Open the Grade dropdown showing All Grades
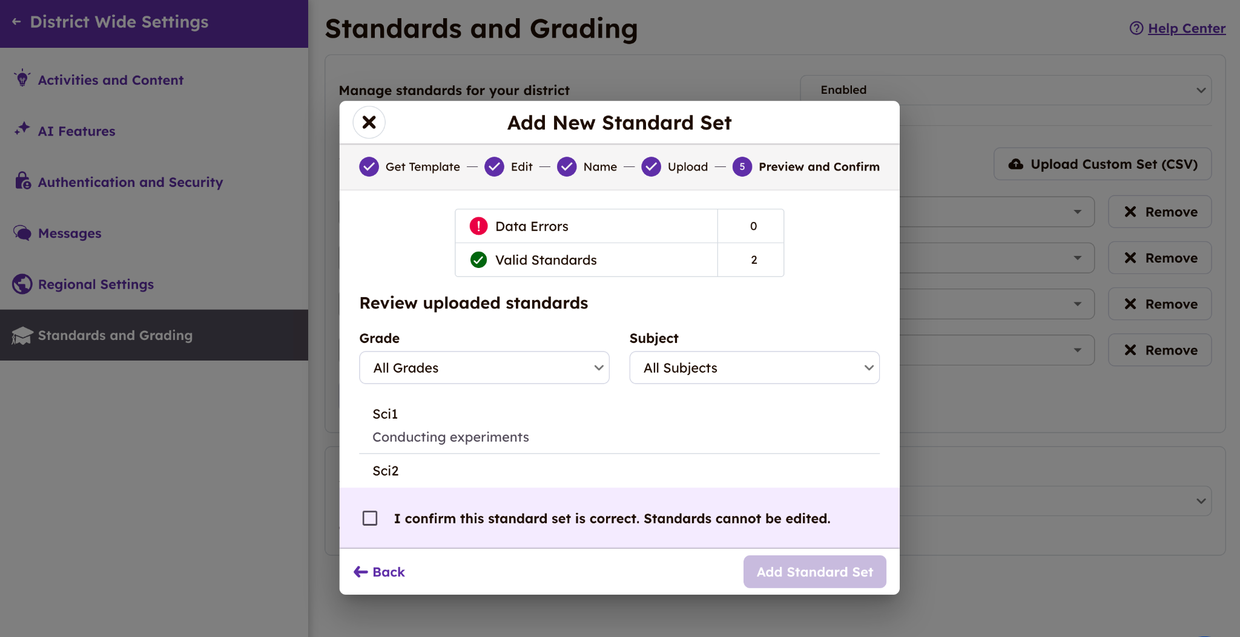Image resolution: width=1240 pixels, height=637 pixels. [484, 368]
